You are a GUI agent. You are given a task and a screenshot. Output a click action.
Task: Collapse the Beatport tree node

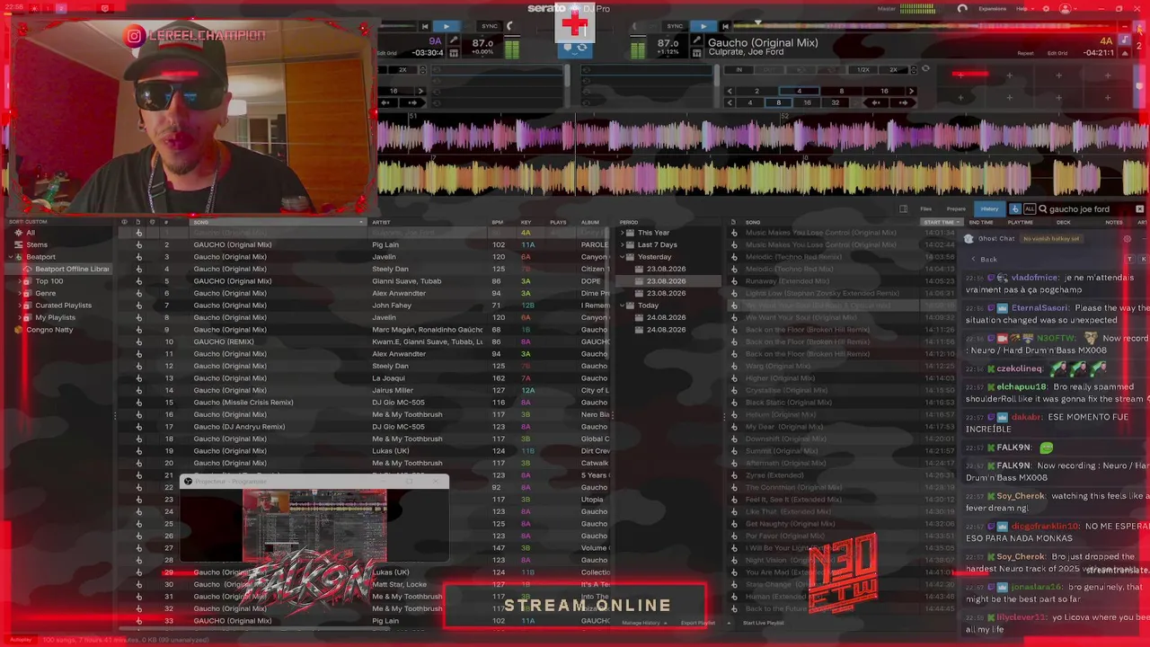9,257
